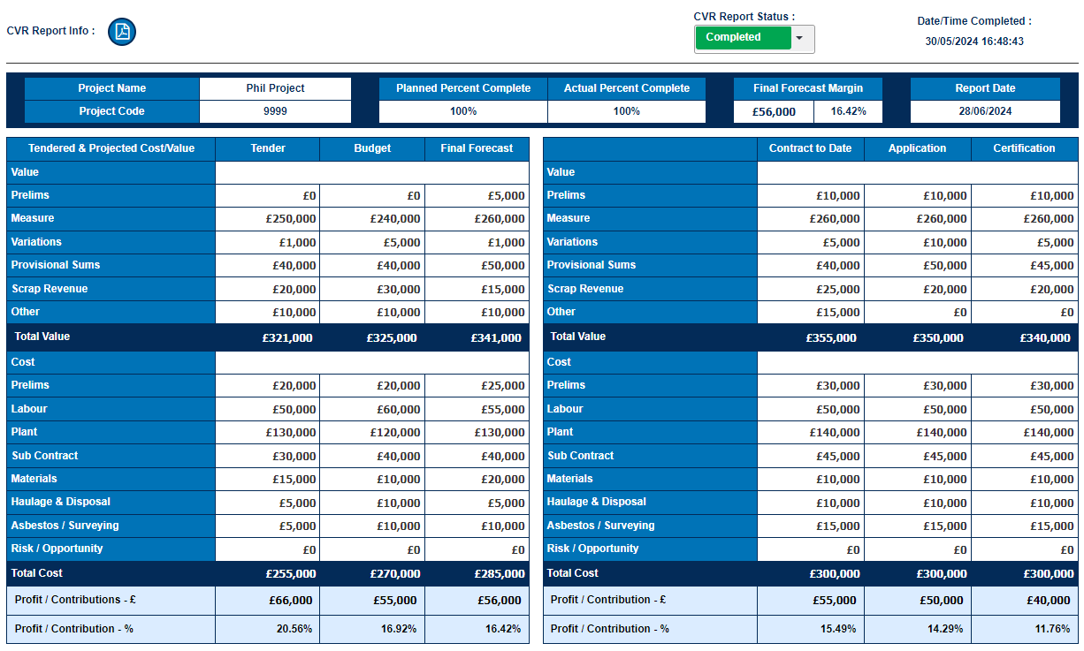Click the Tender column header
This screenshot has height=651, width=1084.
pos(268,148)
